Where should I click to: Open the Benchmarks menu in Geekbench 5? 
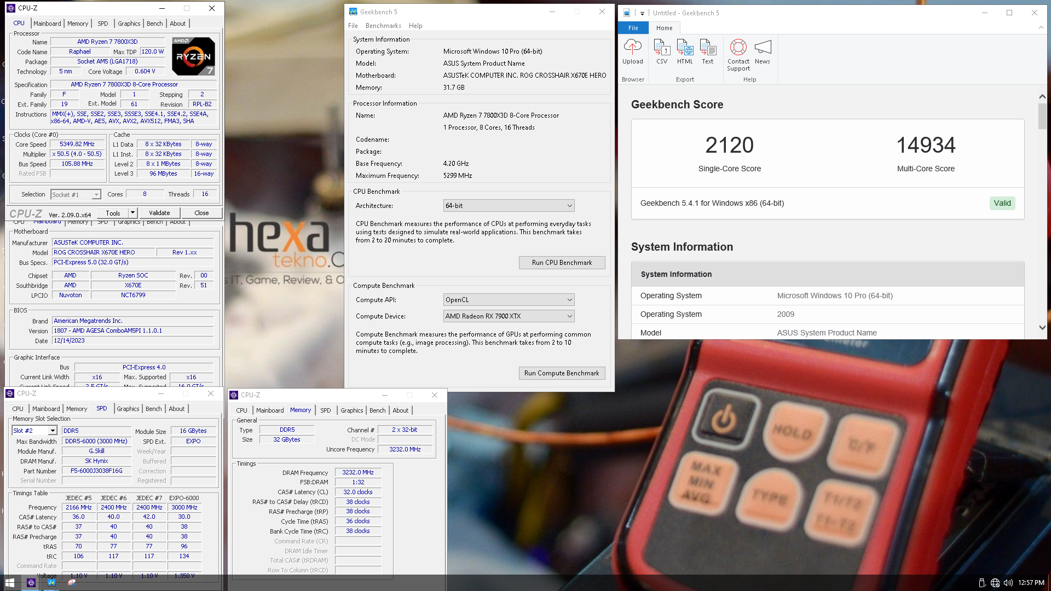point(383,26)
